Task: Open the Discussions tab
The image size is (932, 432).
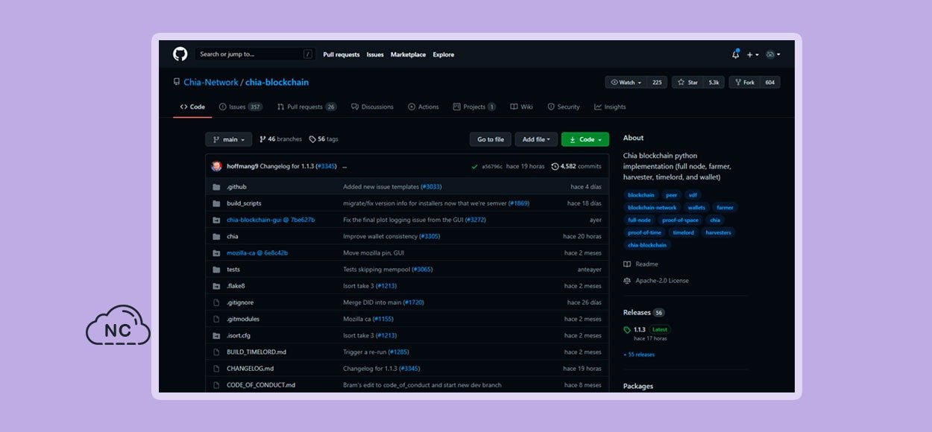Action: tap(372, 107)
